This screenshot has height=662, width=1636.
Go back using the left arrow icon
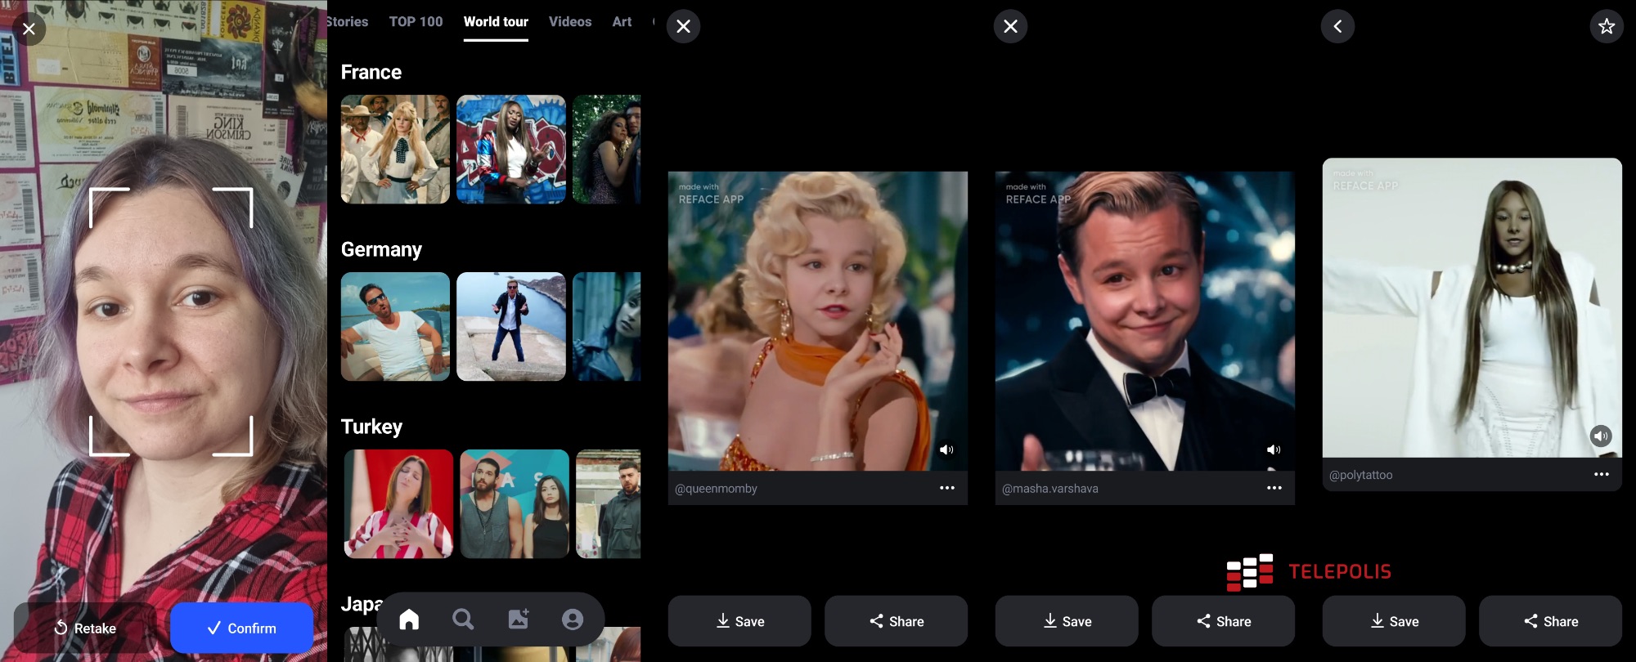point(1337,26)
